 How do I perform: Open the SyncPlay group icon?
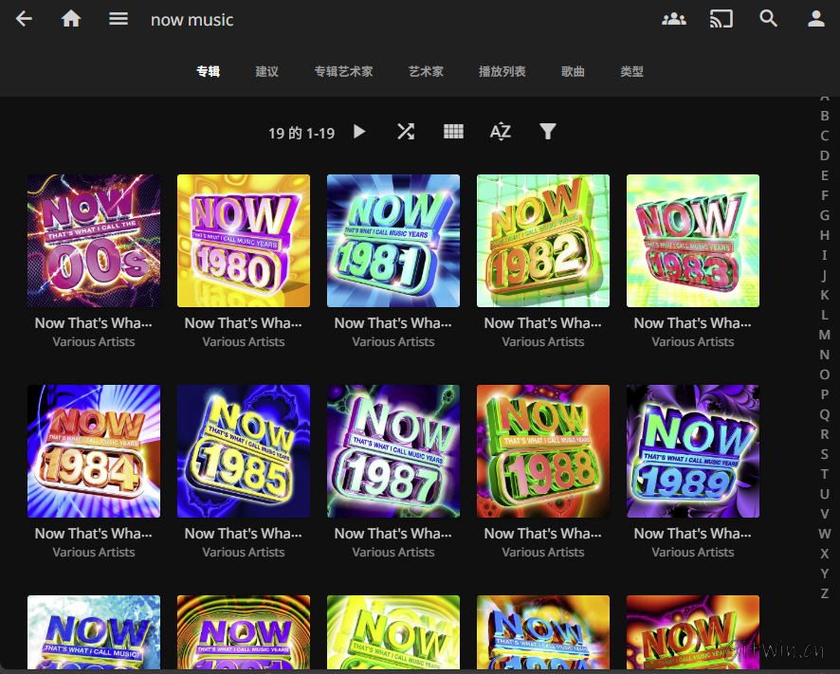(x=674, y=19)
